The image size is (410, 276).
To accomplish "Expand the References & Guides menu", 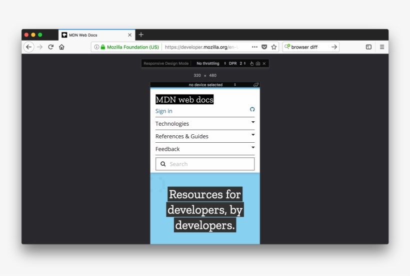I will [x=205, y=136].
